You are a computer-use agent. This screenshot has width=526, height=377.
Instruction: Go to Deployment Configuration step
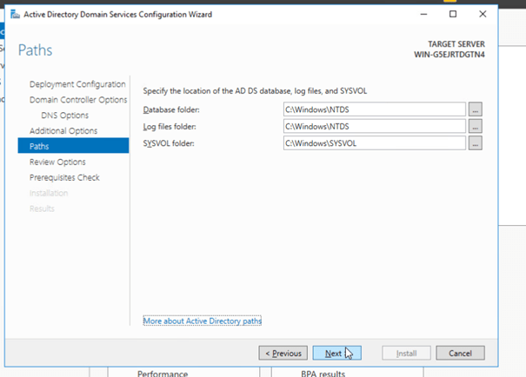[77, 84]
